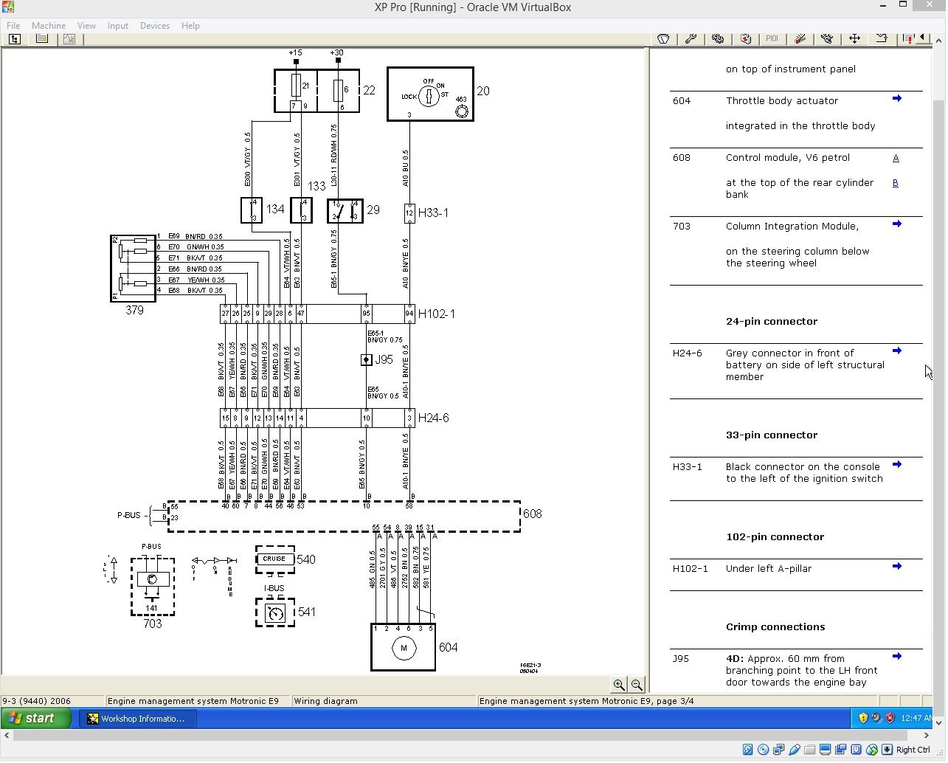Activate the four-arrow pan tool icon
948x763 pixels.
[855, 38]
